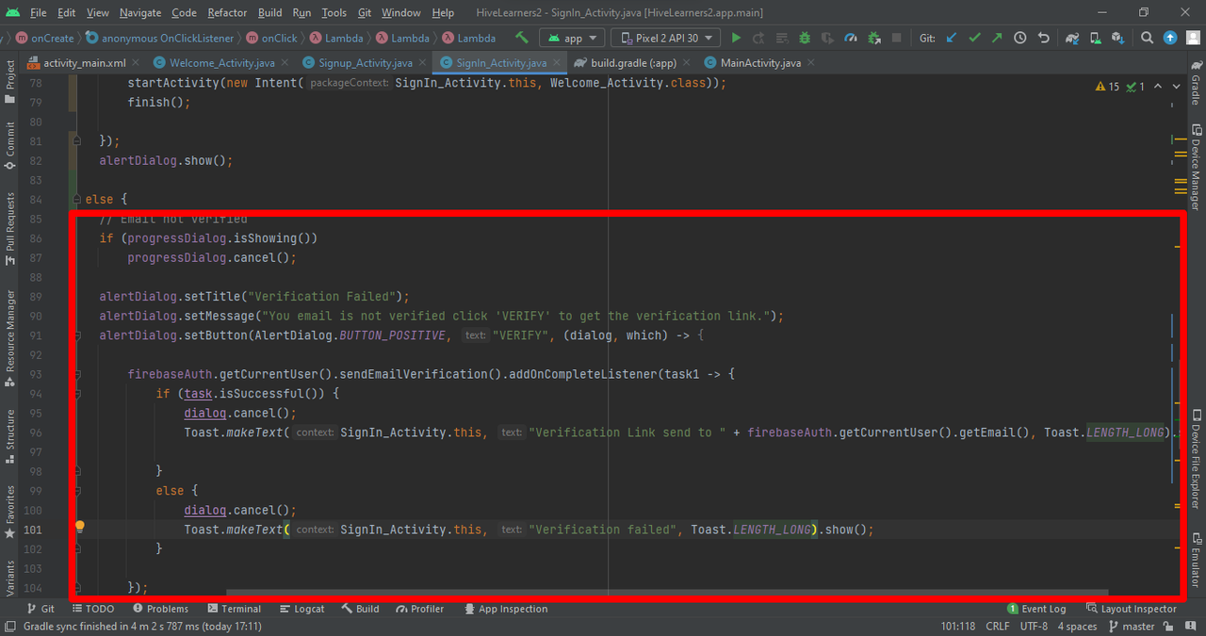Show Git history with the clock icon
Viewport: 1206px width, 636px height.
tap(1020, 38)
